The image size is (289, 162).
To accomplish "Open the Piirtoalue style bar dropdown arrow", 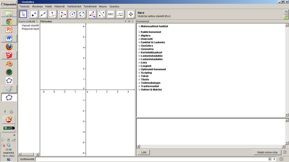I will (126, 22).
